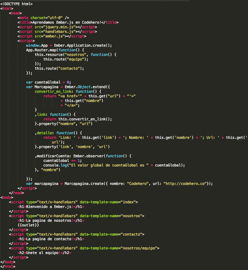Click the closing </body> tag
Viewport: 248px width, 270px height.
(8, 262)
